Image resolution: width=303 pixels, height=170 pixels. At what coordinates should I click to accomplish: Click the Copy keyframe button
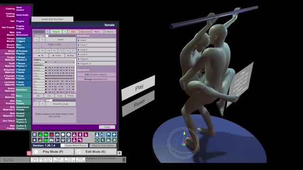point(60,96)
